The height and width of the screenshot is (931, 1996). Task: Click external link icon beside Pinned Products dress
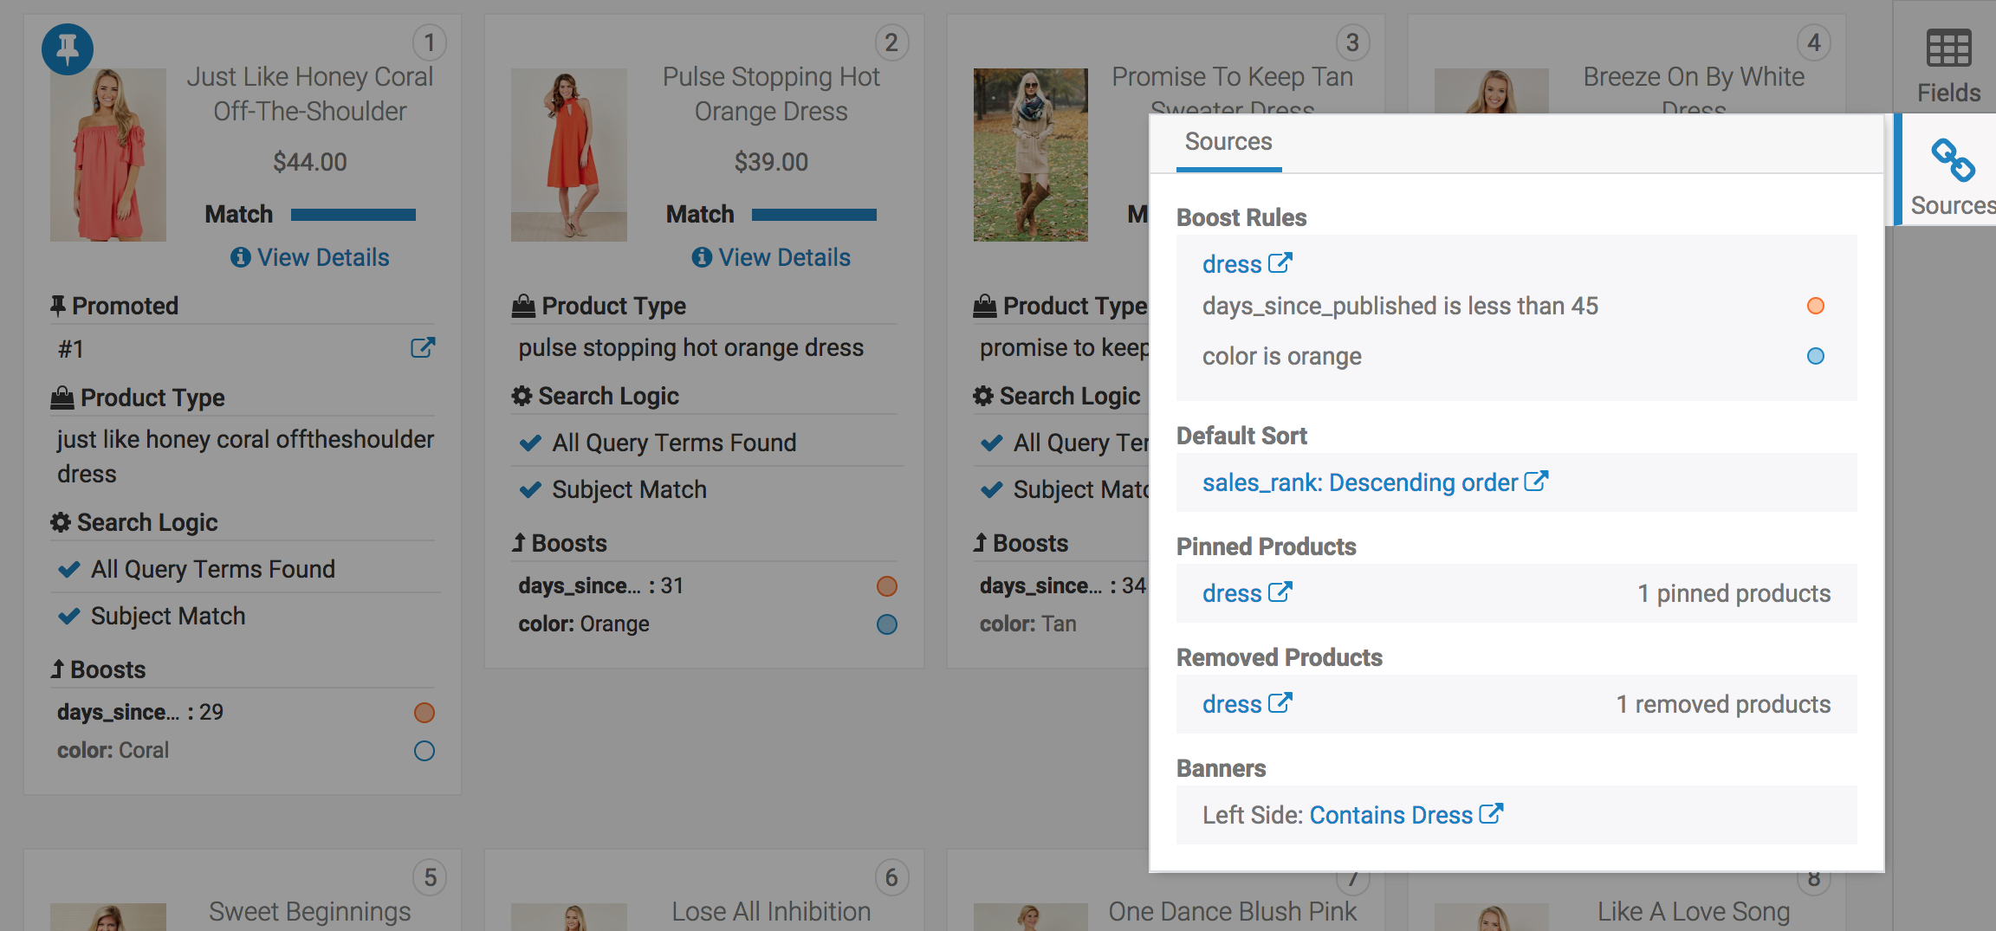[x=1280, y=592]
